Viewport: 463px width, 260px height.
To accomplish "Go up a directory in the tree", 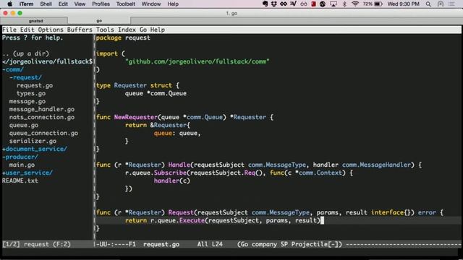I will pyautogui.click(x=26, y=53).
